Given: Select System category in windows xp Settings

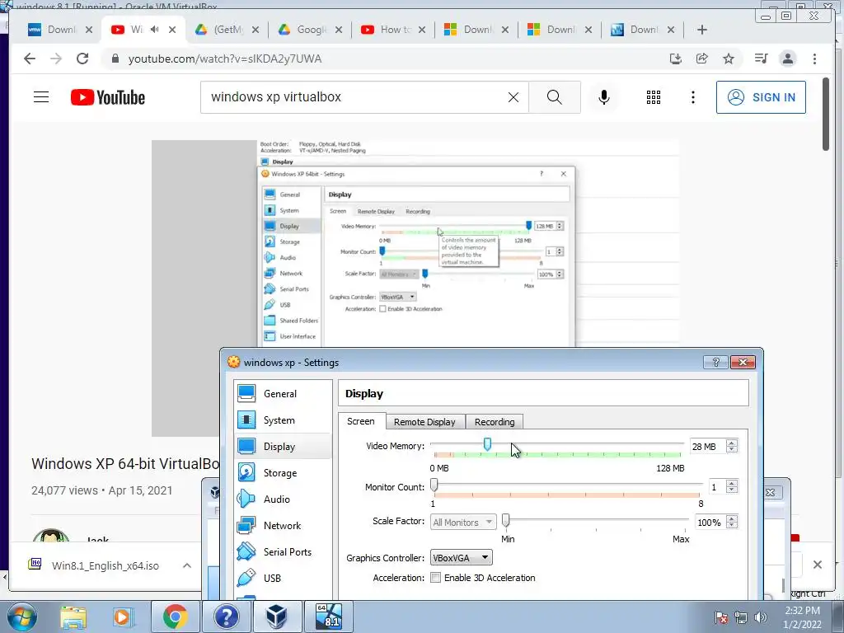Looking at the screenshot, I should click(283, 420).
